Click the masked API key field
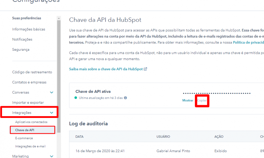The image size is (264, 158). point(217,93)
